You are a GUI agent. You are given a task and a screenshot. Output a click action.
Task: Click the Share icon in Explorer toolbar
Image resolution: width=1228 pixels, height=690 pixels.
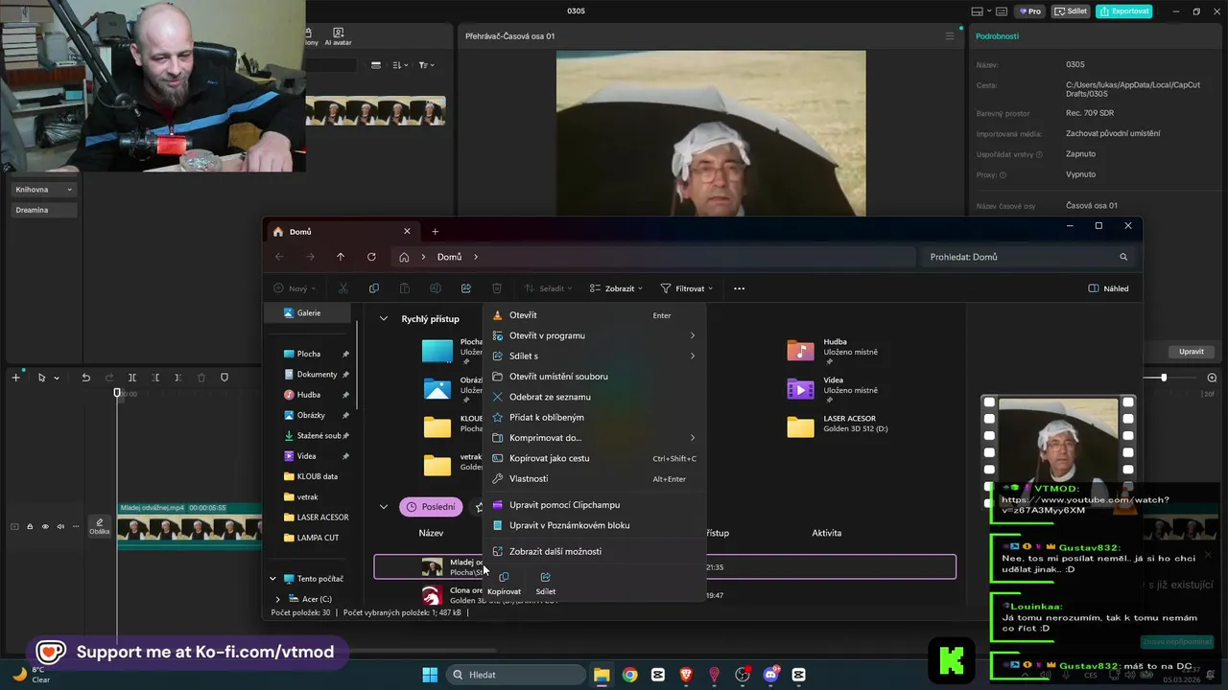click(466, 288)
